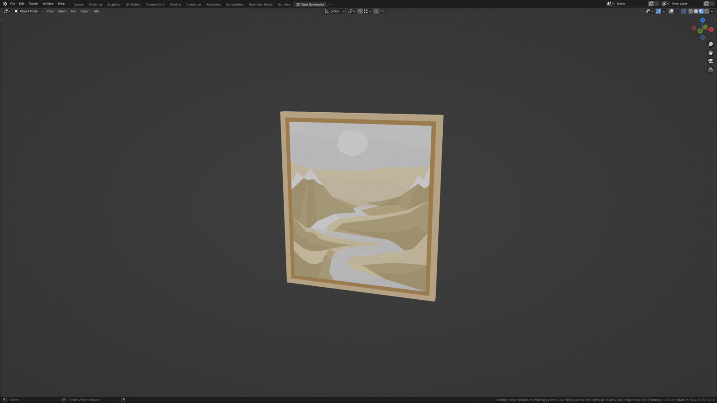Open the Help menu
Screen dimensions: 717x403
click(61, 4)
